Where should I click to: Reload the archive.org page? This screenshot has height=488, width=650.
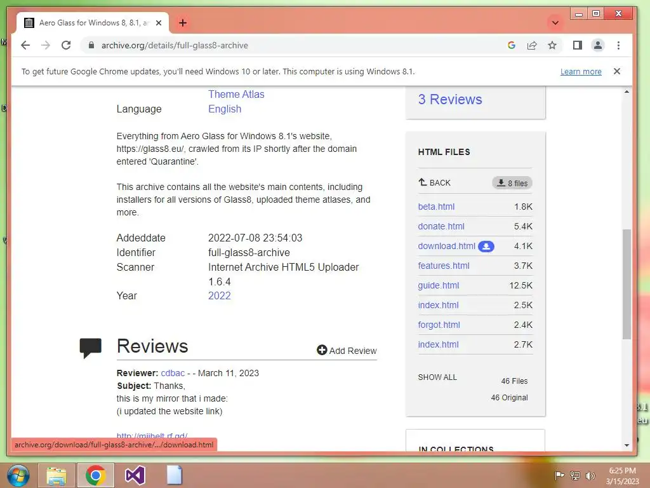coord(66,45)
